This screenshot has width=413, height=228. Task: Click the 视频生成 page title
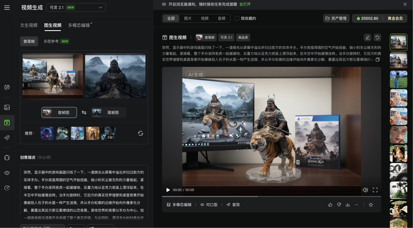tap(32, 8)
